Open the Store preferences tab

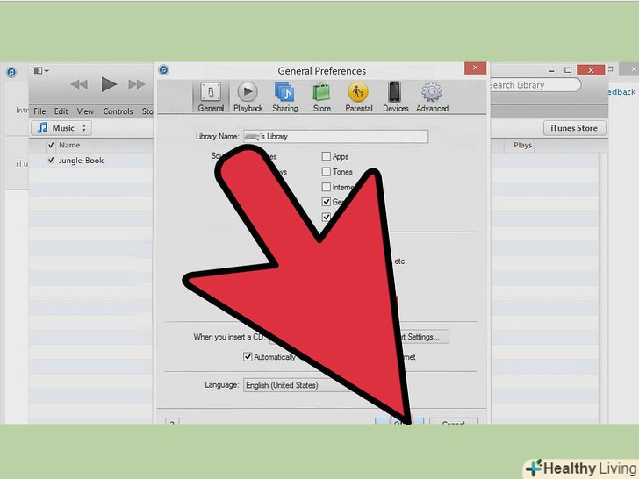(x=321, y=97)
